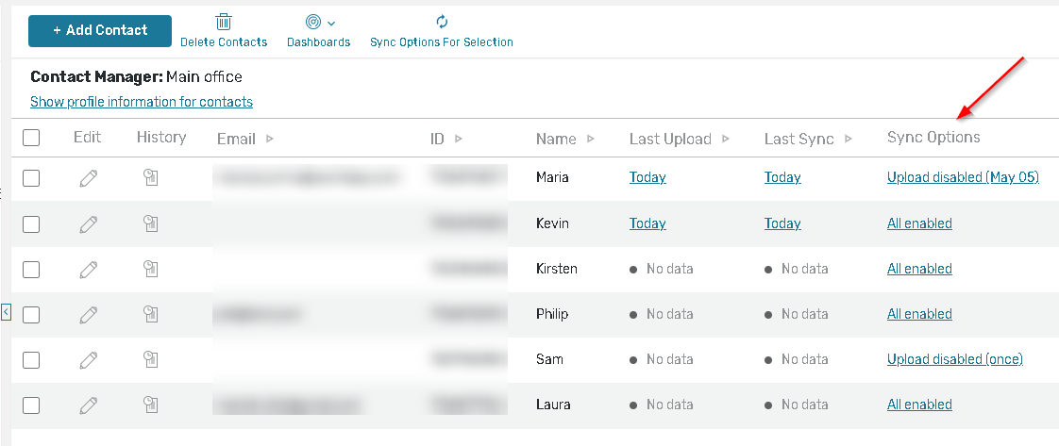Sort by the Email column arrow
Screen dimensions: 1059x446
270,139
